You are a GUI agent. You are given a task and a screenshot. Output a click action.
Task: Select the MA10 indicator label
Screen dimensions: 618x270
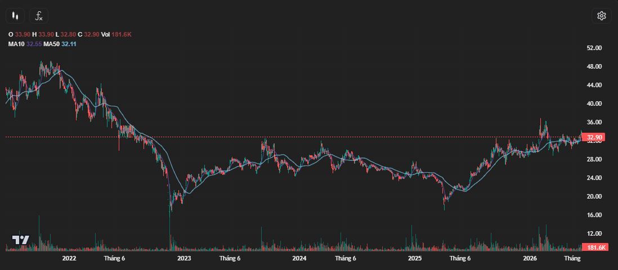pyautogui.click(x=16, y=44)
